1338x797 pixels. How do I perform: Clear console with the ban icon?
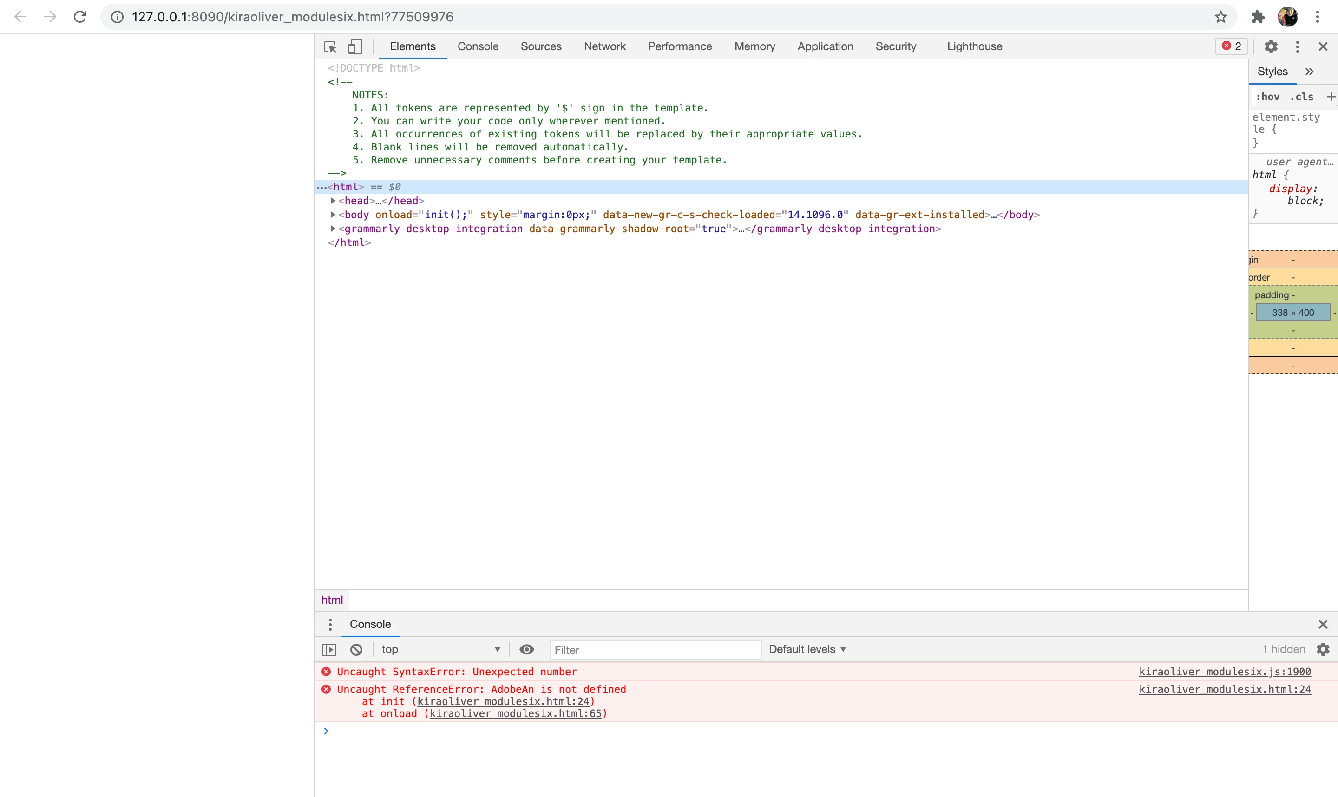pyautogui.click(x=356, y=649)
